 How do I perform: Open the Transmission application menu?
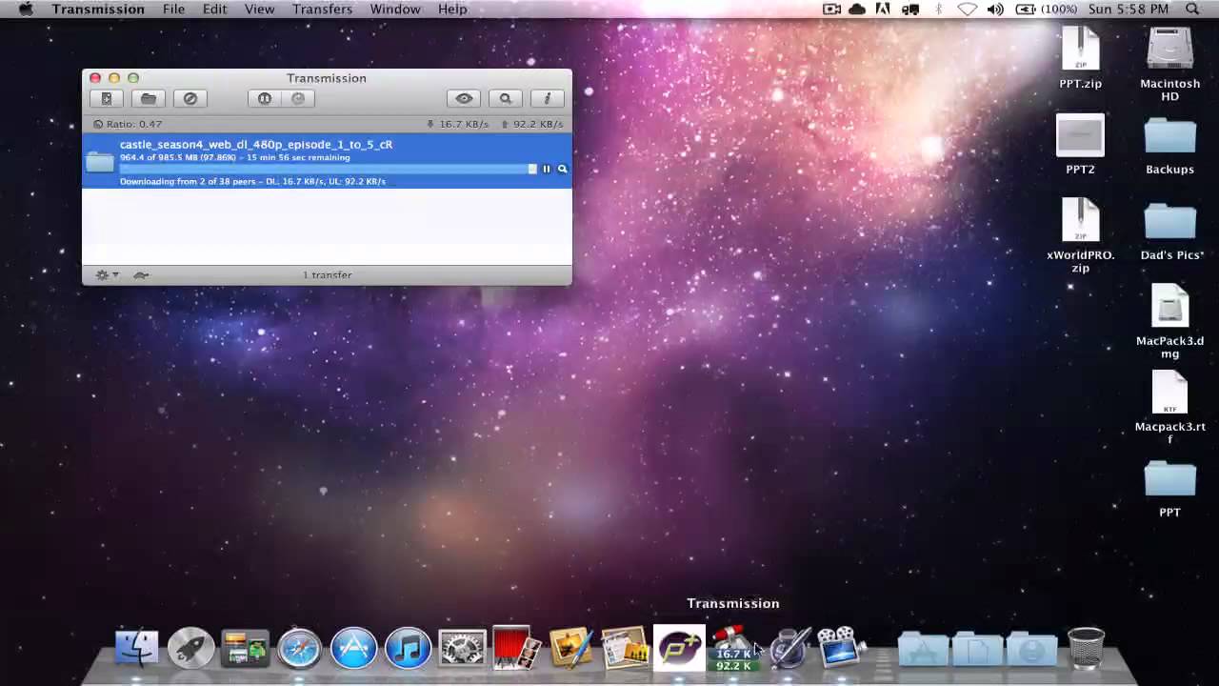(x=98, y=9)
